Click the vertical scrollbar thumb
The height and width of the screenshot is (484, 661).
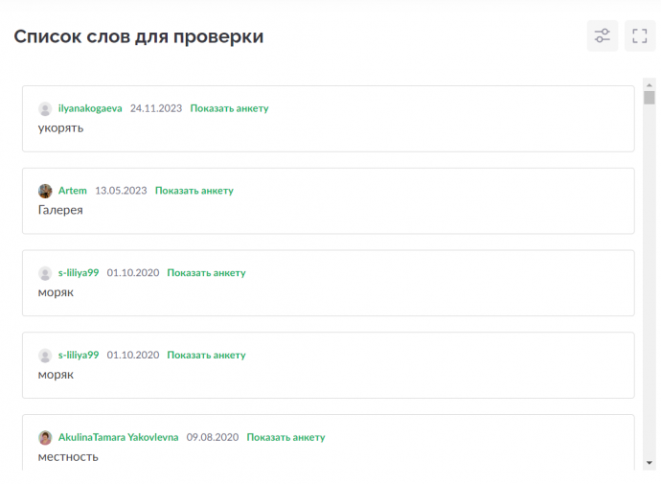click(650, 98)
